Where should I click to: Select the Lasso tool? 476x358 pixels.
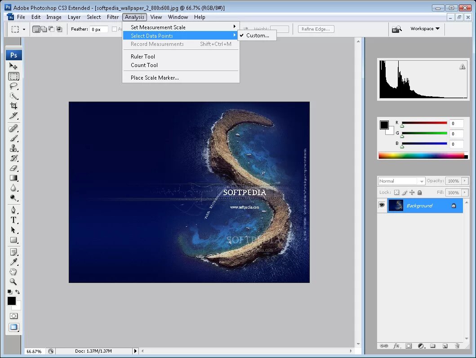[13, 86]
